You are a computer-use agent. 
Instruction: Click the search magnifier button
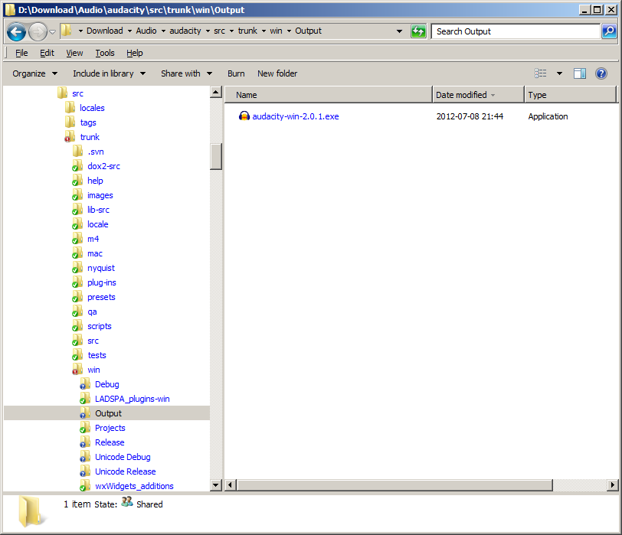pyautogui.click(x=609, y=31)
